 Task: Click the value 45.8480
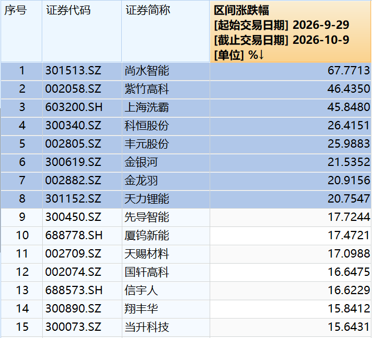pos(349,107)
